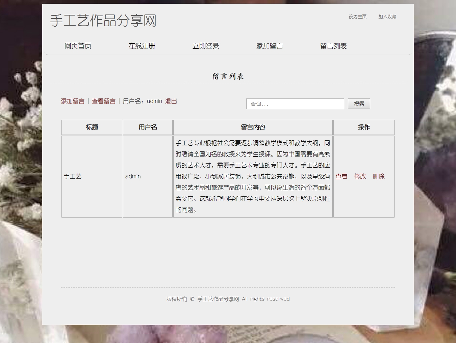Click the 用户名 column header
Viewport: 456px width, 343px height.
point(148,127)
